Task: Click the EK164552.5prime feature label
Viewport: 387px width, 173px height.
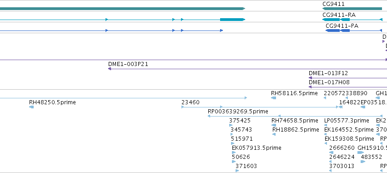Action: [x=349, y=129]
